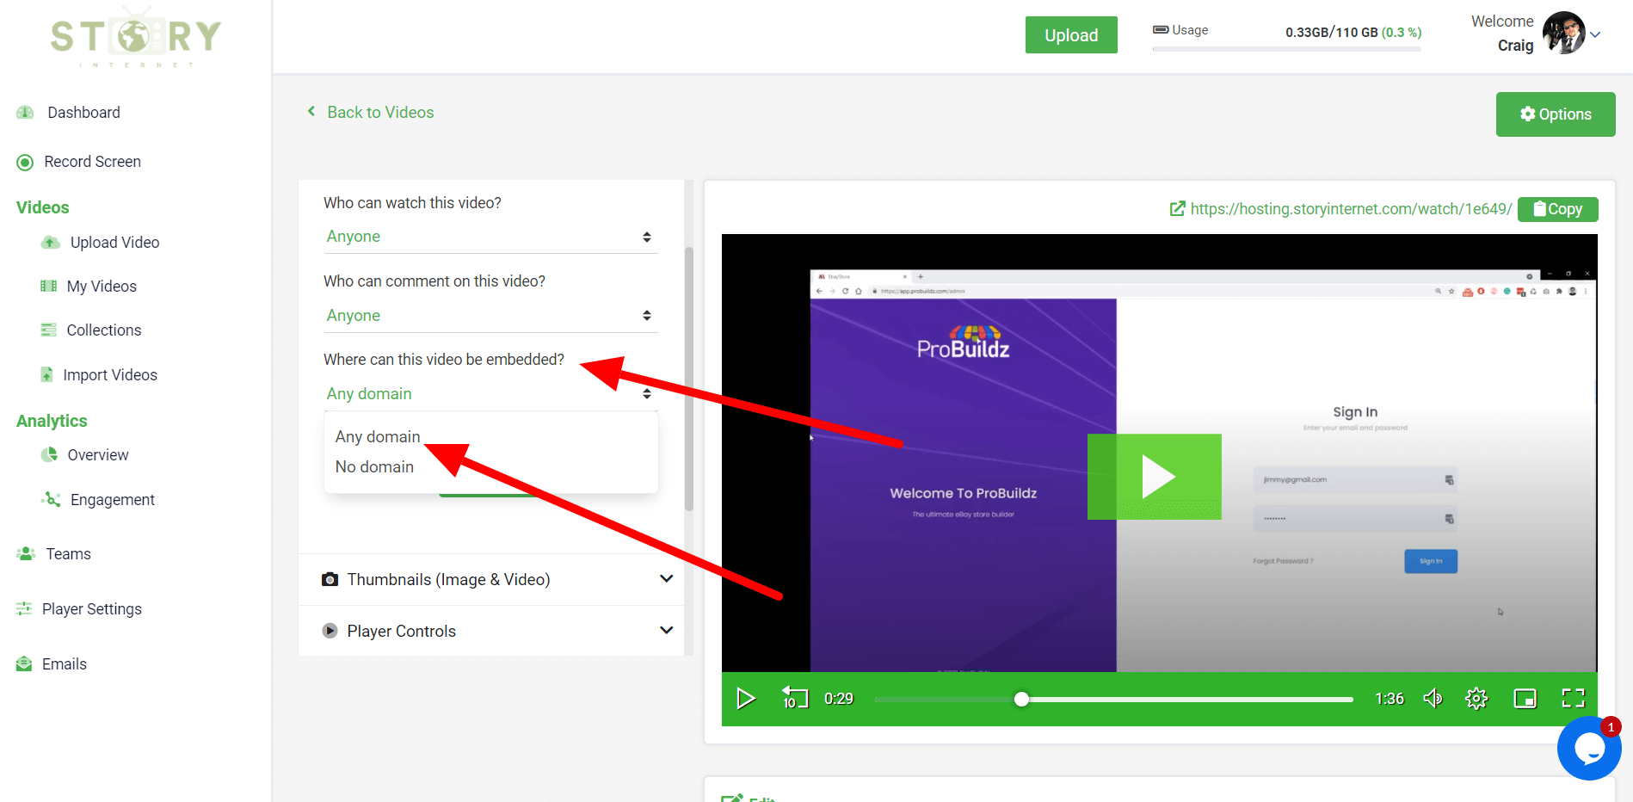Play the video from control bar
Viewport: 1633px width, 802px height.
(x=746, y=699)
